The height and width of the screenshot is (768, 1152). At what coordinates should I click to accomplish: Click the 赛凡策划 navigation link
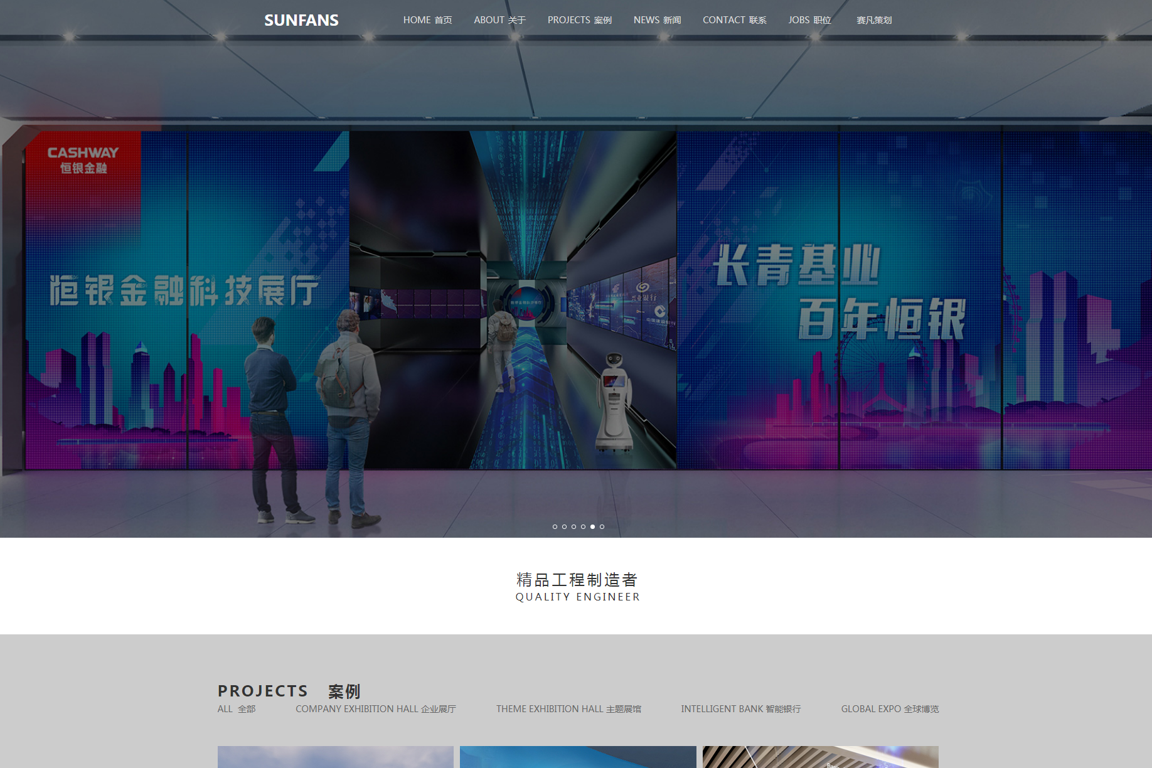(x=874, y=20)
